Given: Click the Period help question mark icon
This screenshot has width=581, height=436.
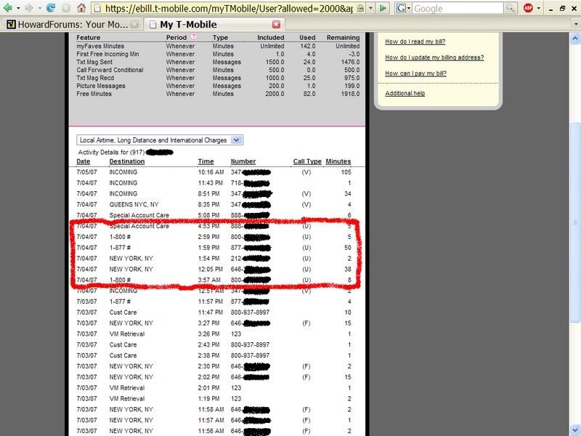Looking at the screenshot, I should 193,36.
